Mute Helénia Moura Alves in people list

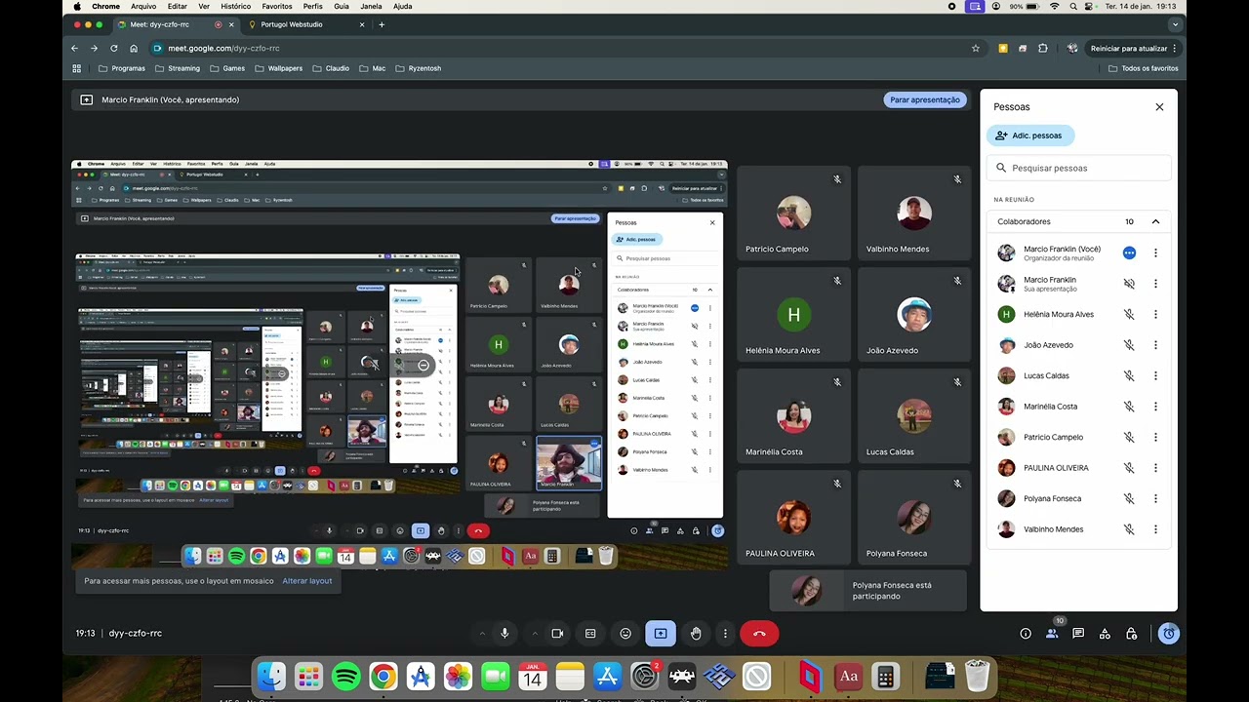pos(1129,314)
